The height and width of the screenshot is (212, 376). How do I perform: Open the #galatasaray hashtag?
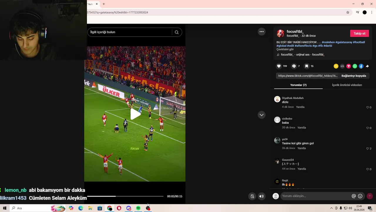pos(344,42)
